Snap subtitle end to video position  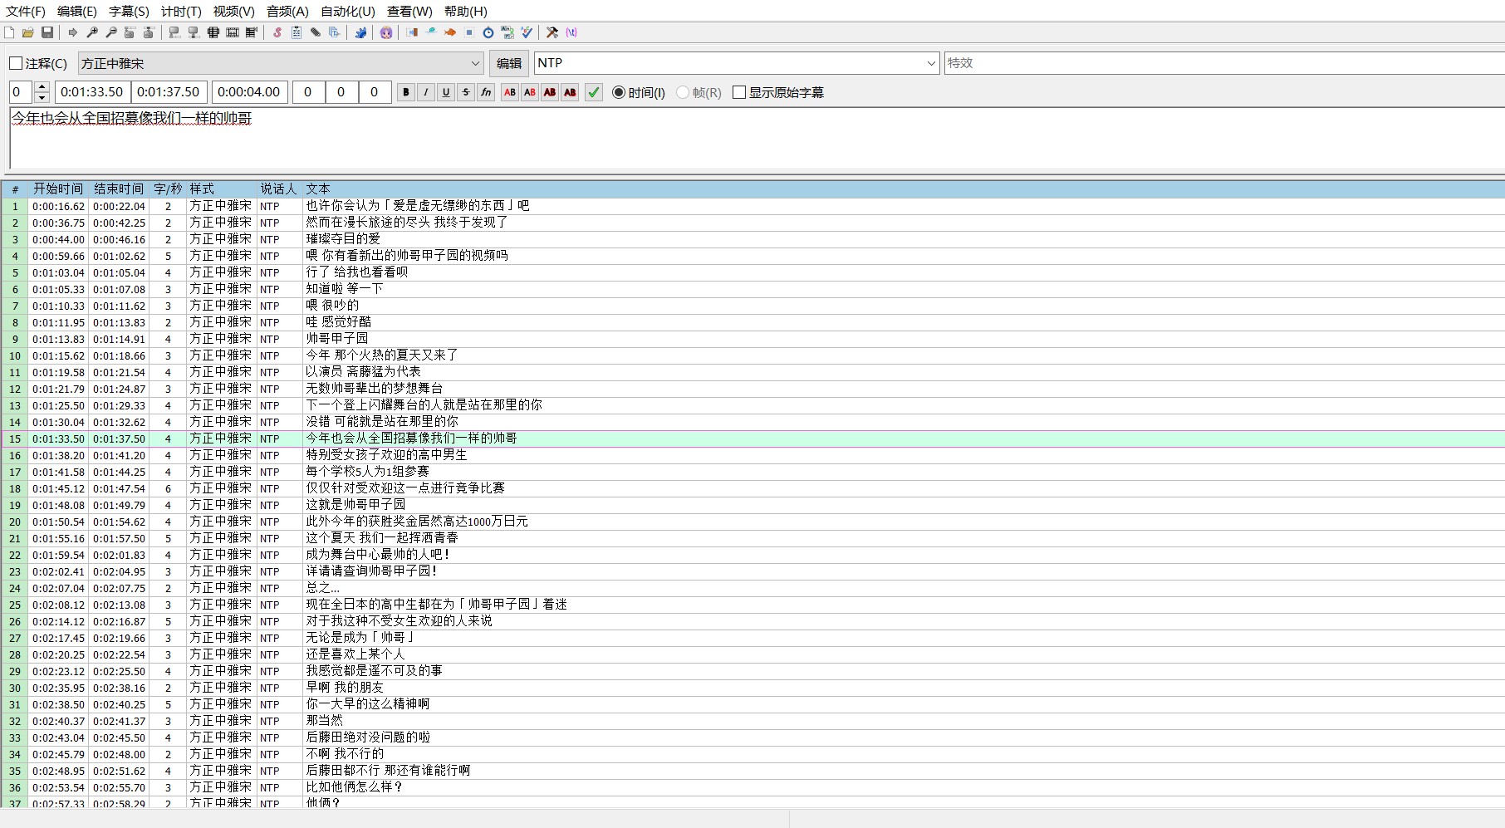pyautogui.click(x=194, y=32)
